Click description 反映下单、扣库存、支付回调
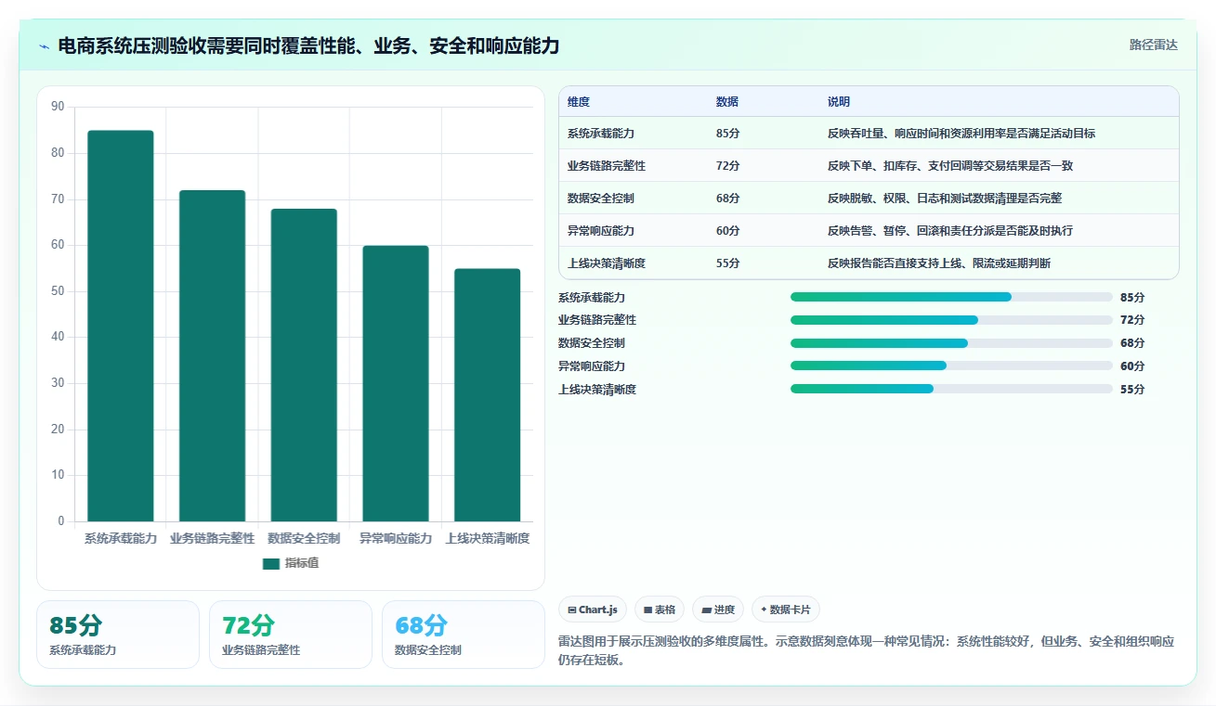Viewport: 1216px width, 706px height. coord(950,166)
